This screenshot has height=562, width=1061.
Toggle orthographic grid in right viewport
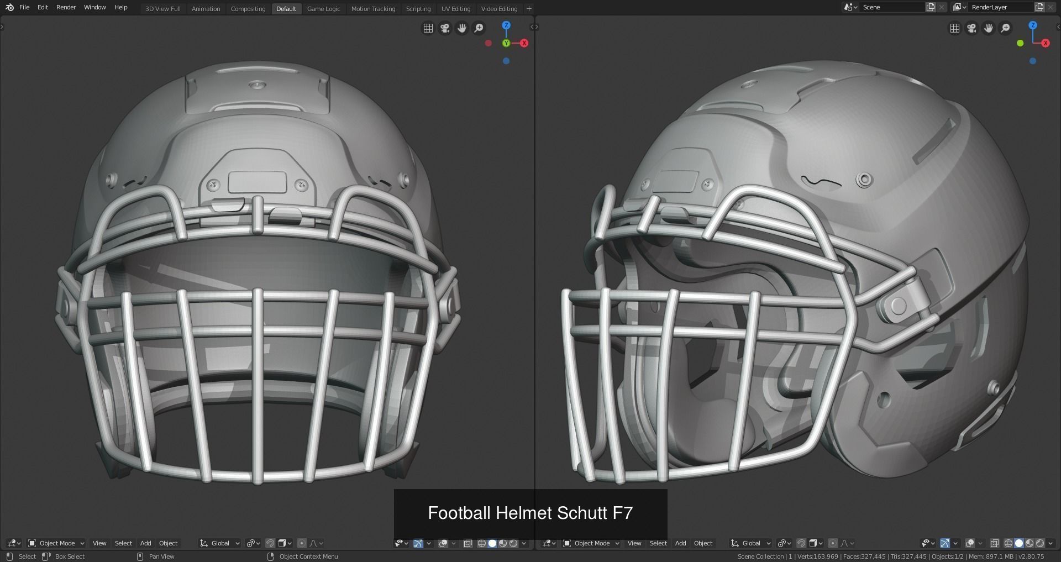955,28
